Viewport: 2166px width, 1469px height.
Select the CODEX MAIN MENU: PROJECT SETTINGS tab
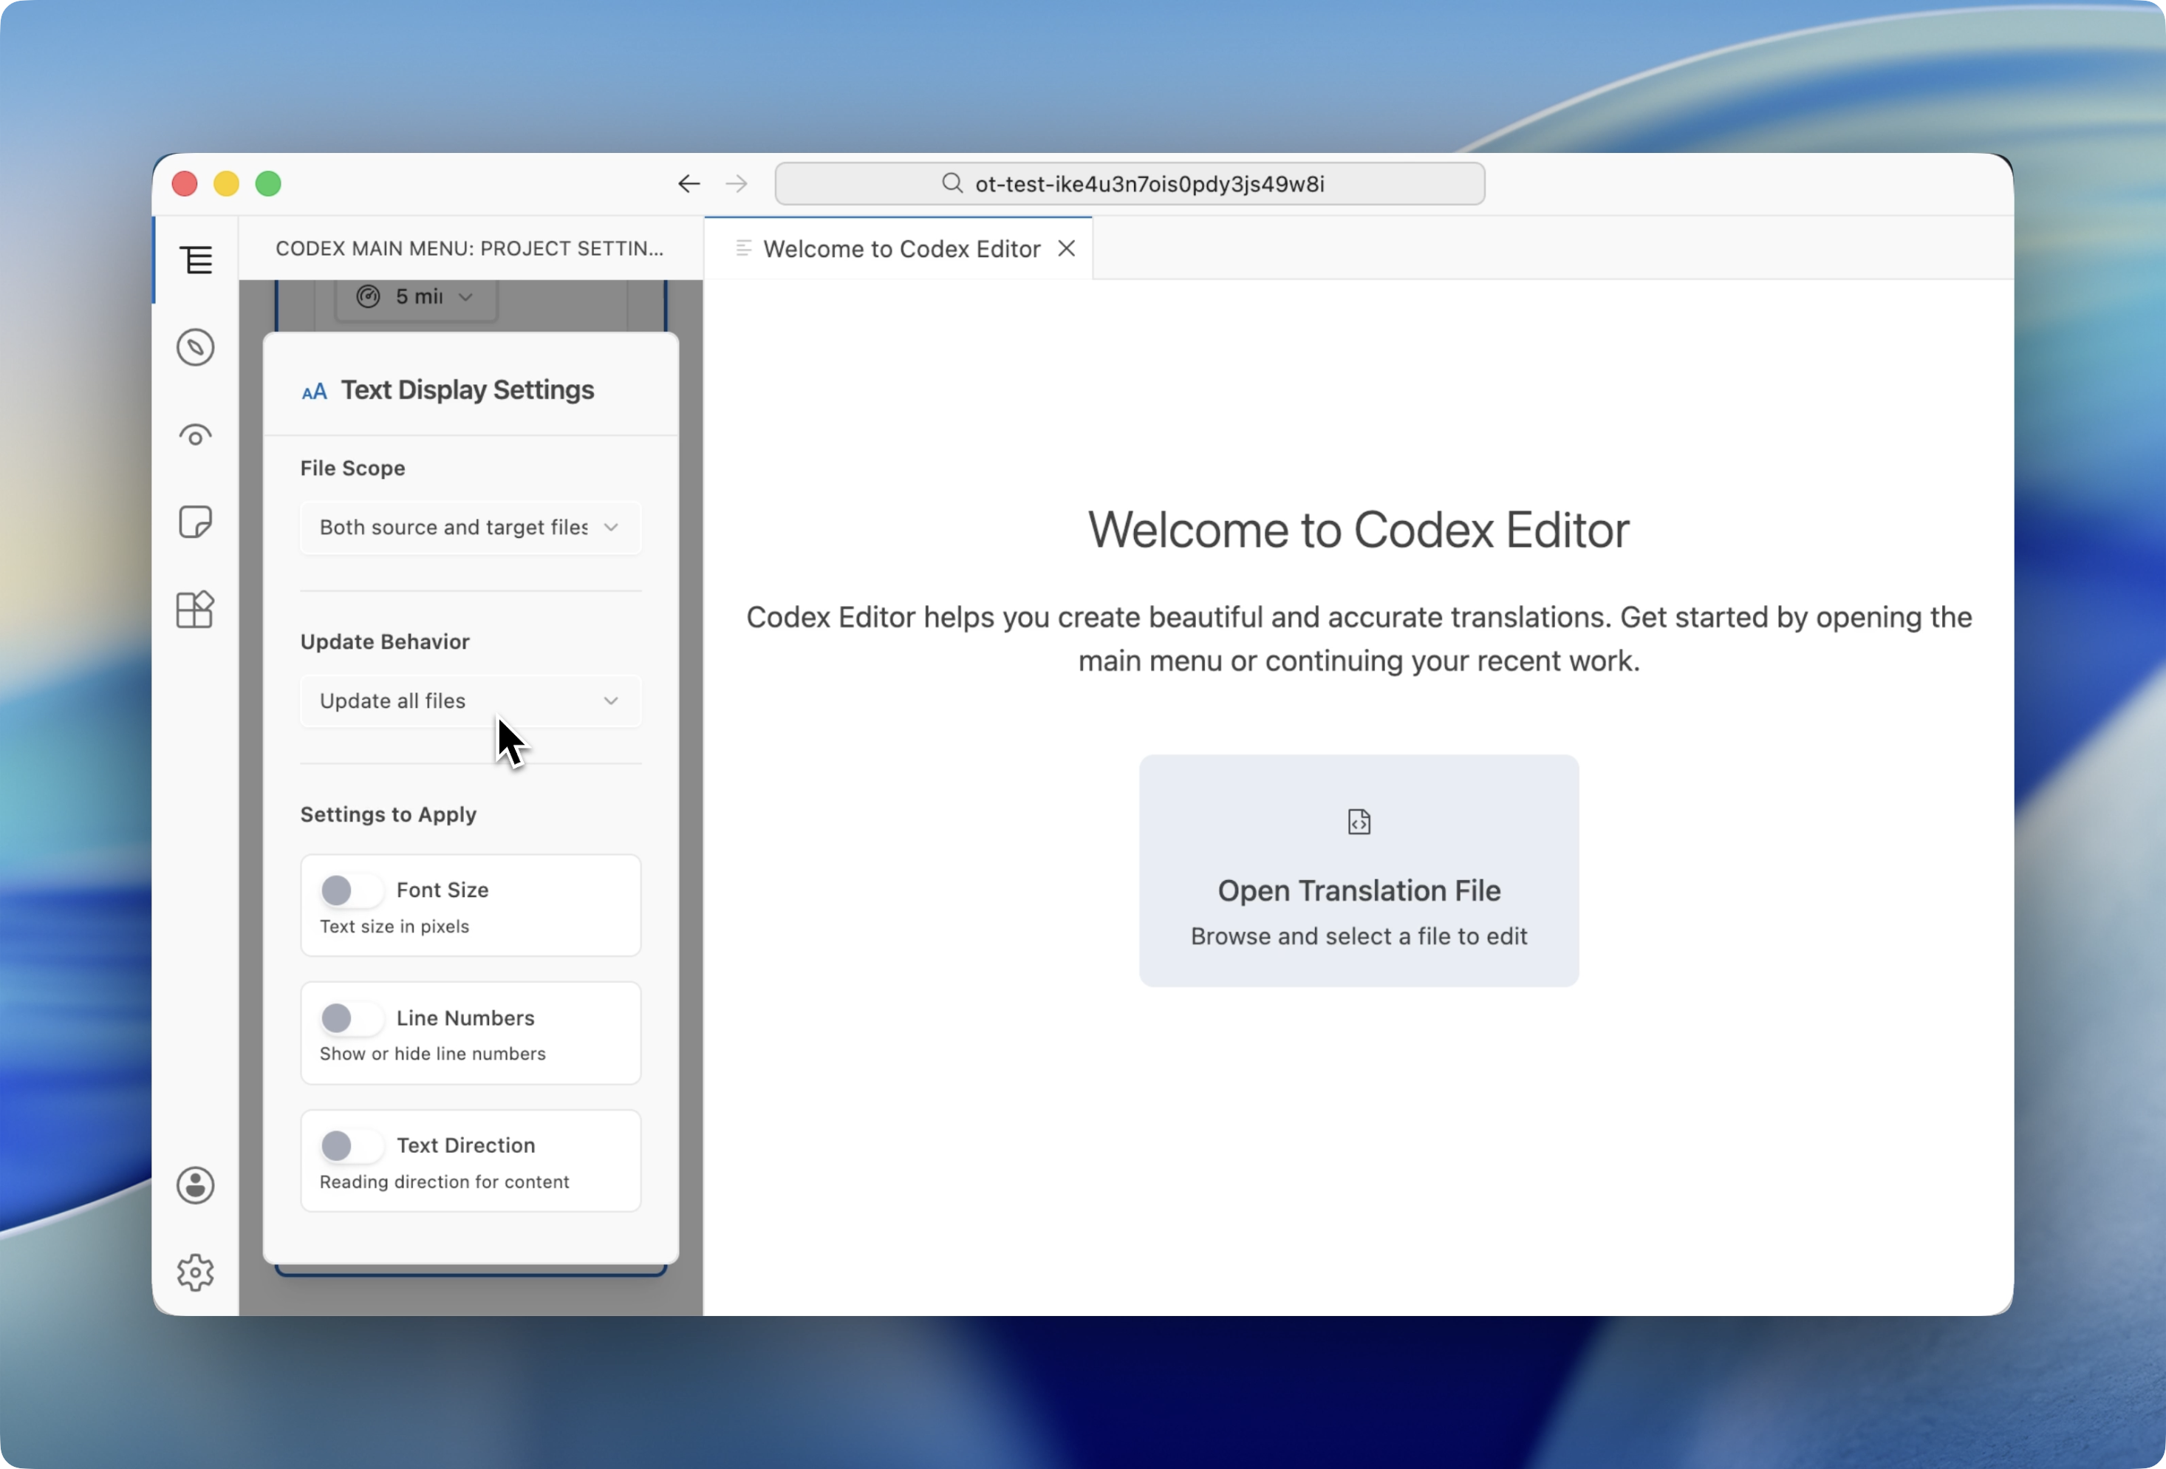click(x=470, y=248)
